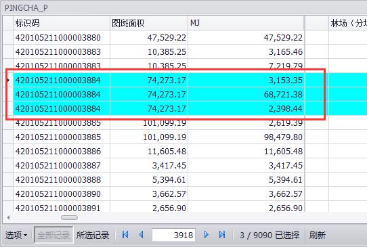The image size is (367, 247).
Task: Select row 420105211000003886 via its row selector
Action: 8,152
